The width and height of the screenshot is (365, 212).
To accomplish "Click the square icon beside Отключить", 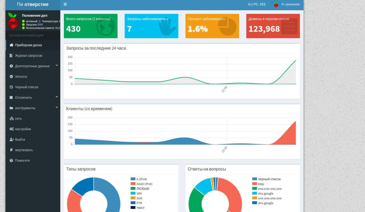I will (11, 98).
